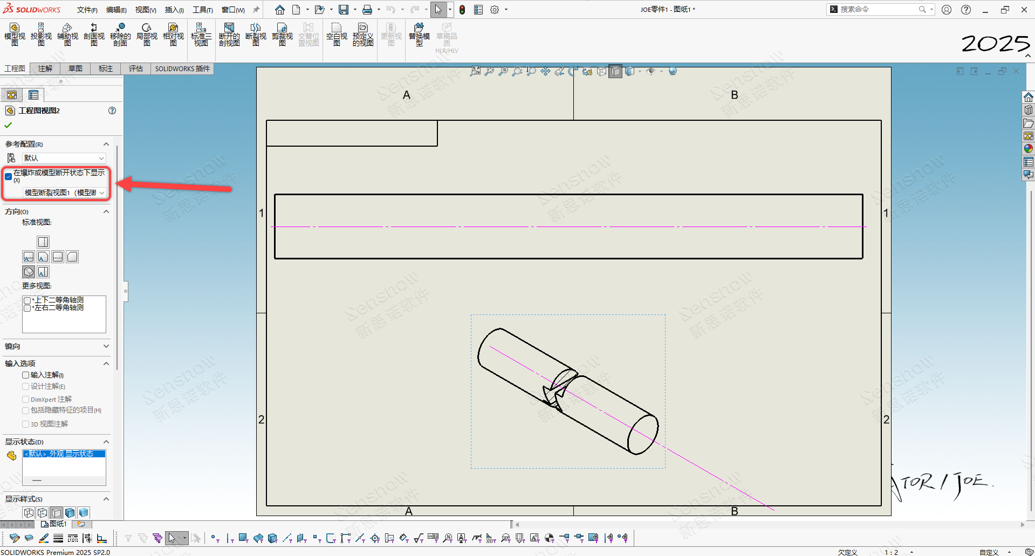Viewport: 1035px width, 556px height.
Task: Open the 默认 reference configuration dropdown
Action: 64,158
